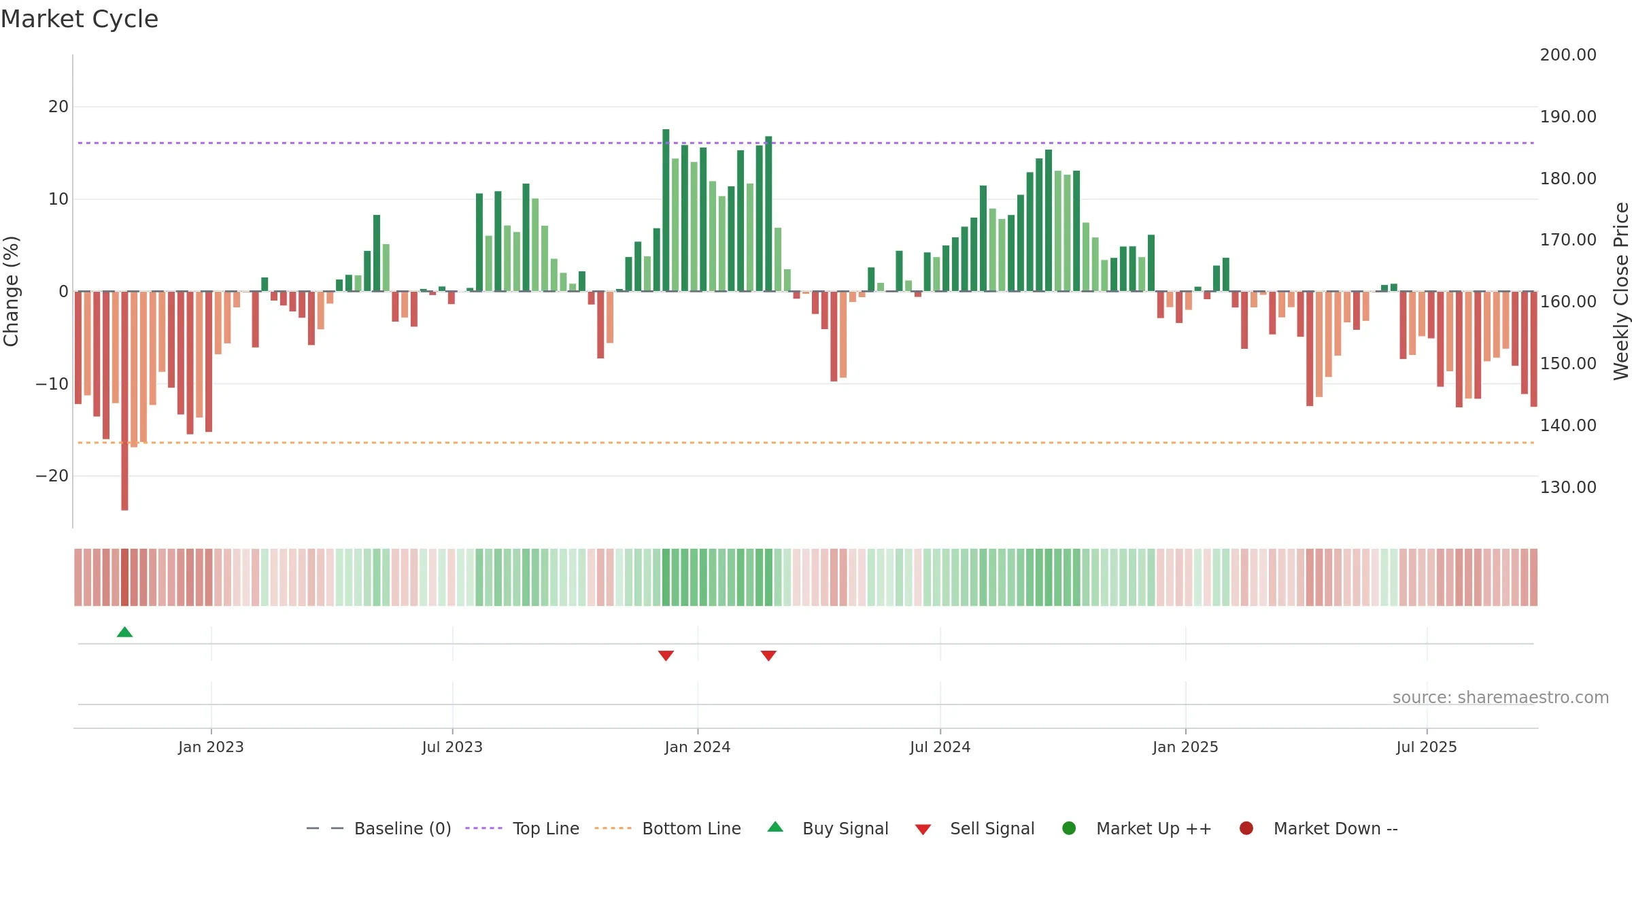
Task: Click the Change (%) axis title
Action: [11, 291]
